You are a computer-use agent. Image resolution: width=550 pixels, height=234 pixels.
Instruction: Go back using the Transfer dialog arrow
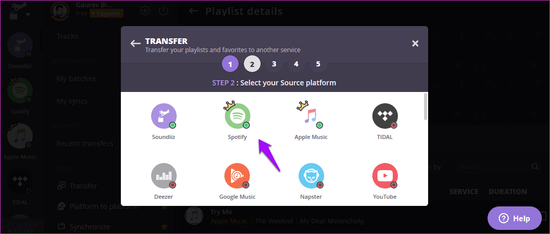point(135,44)
